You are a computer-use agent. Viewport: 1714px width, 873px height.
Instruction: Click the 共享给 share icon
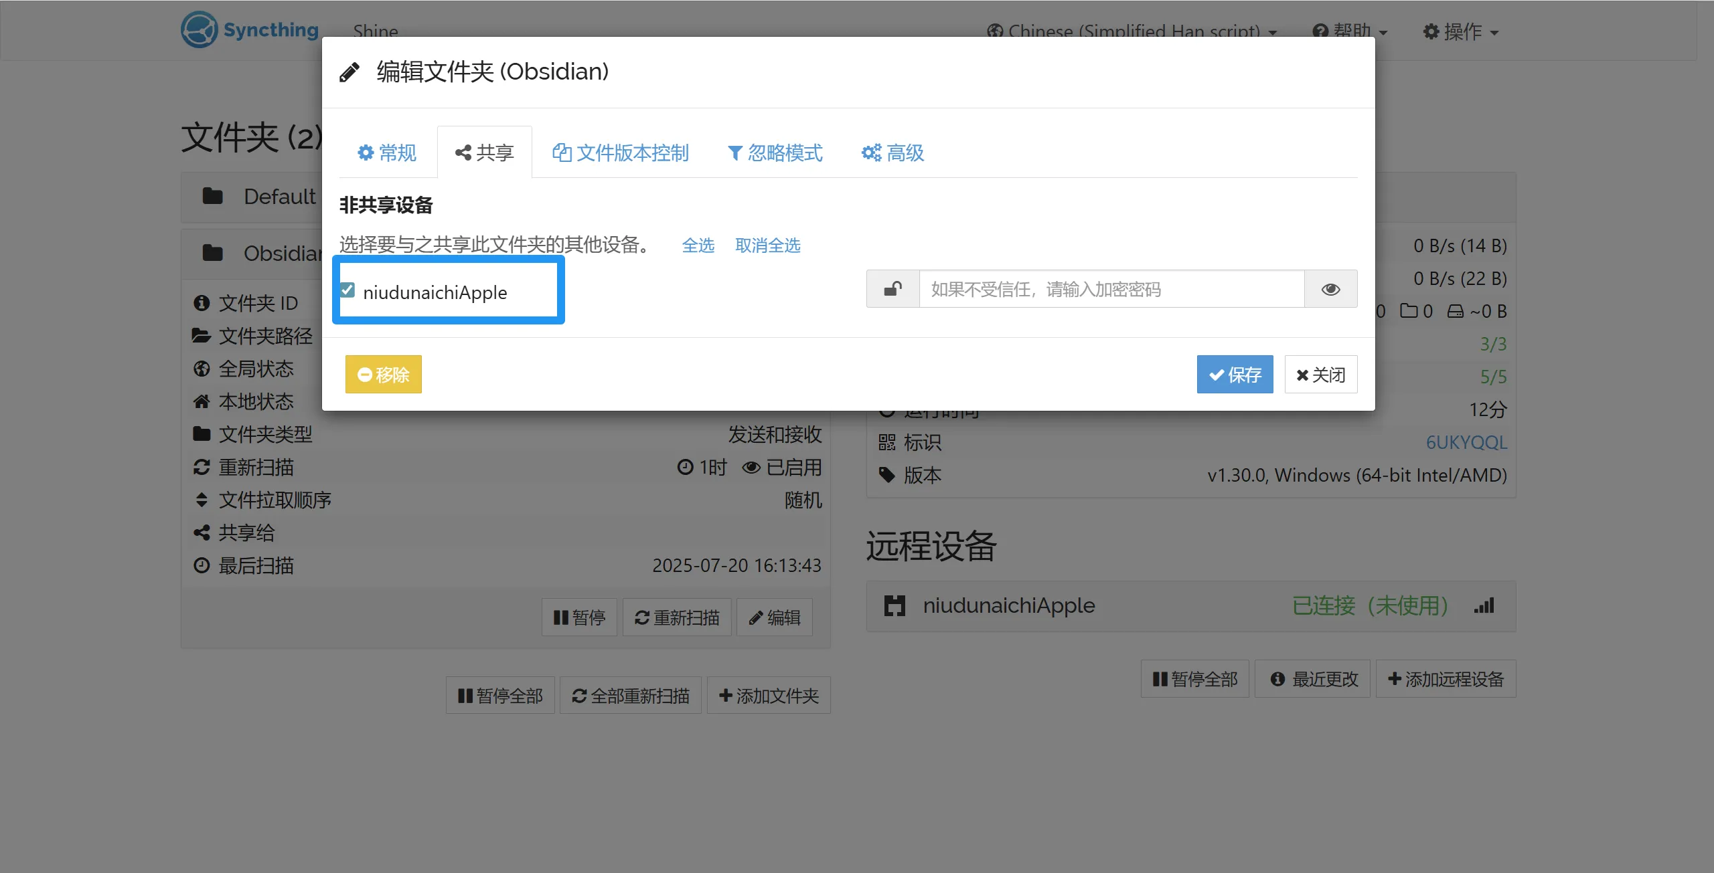tap(202, 532)
